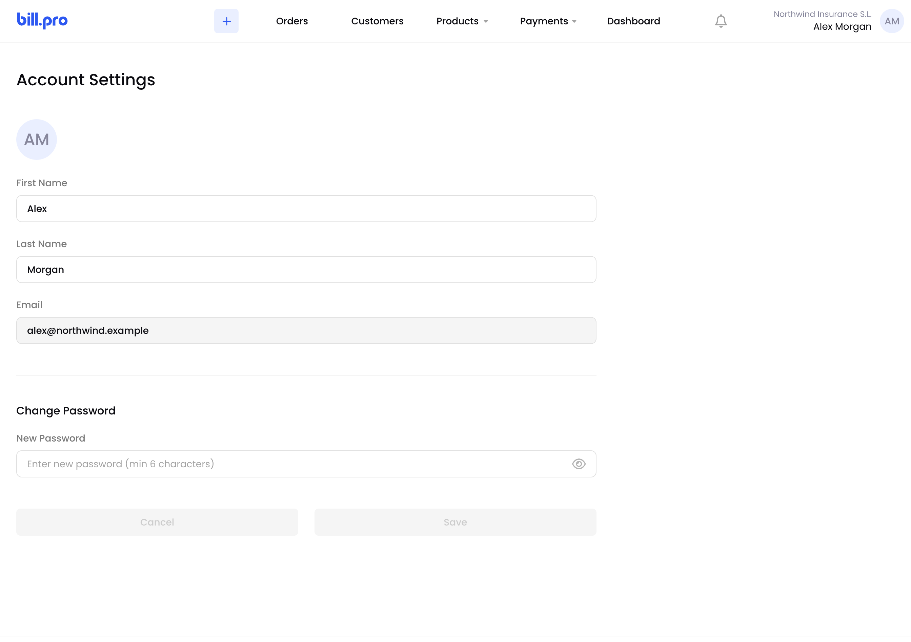Click into the New Password field
The width and height of the screenshot is (911, 642).
tap(306, 464)
